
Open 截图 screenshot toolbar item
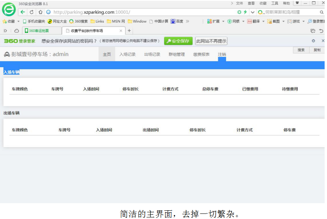pyautogui.click(x=274, y=21)
